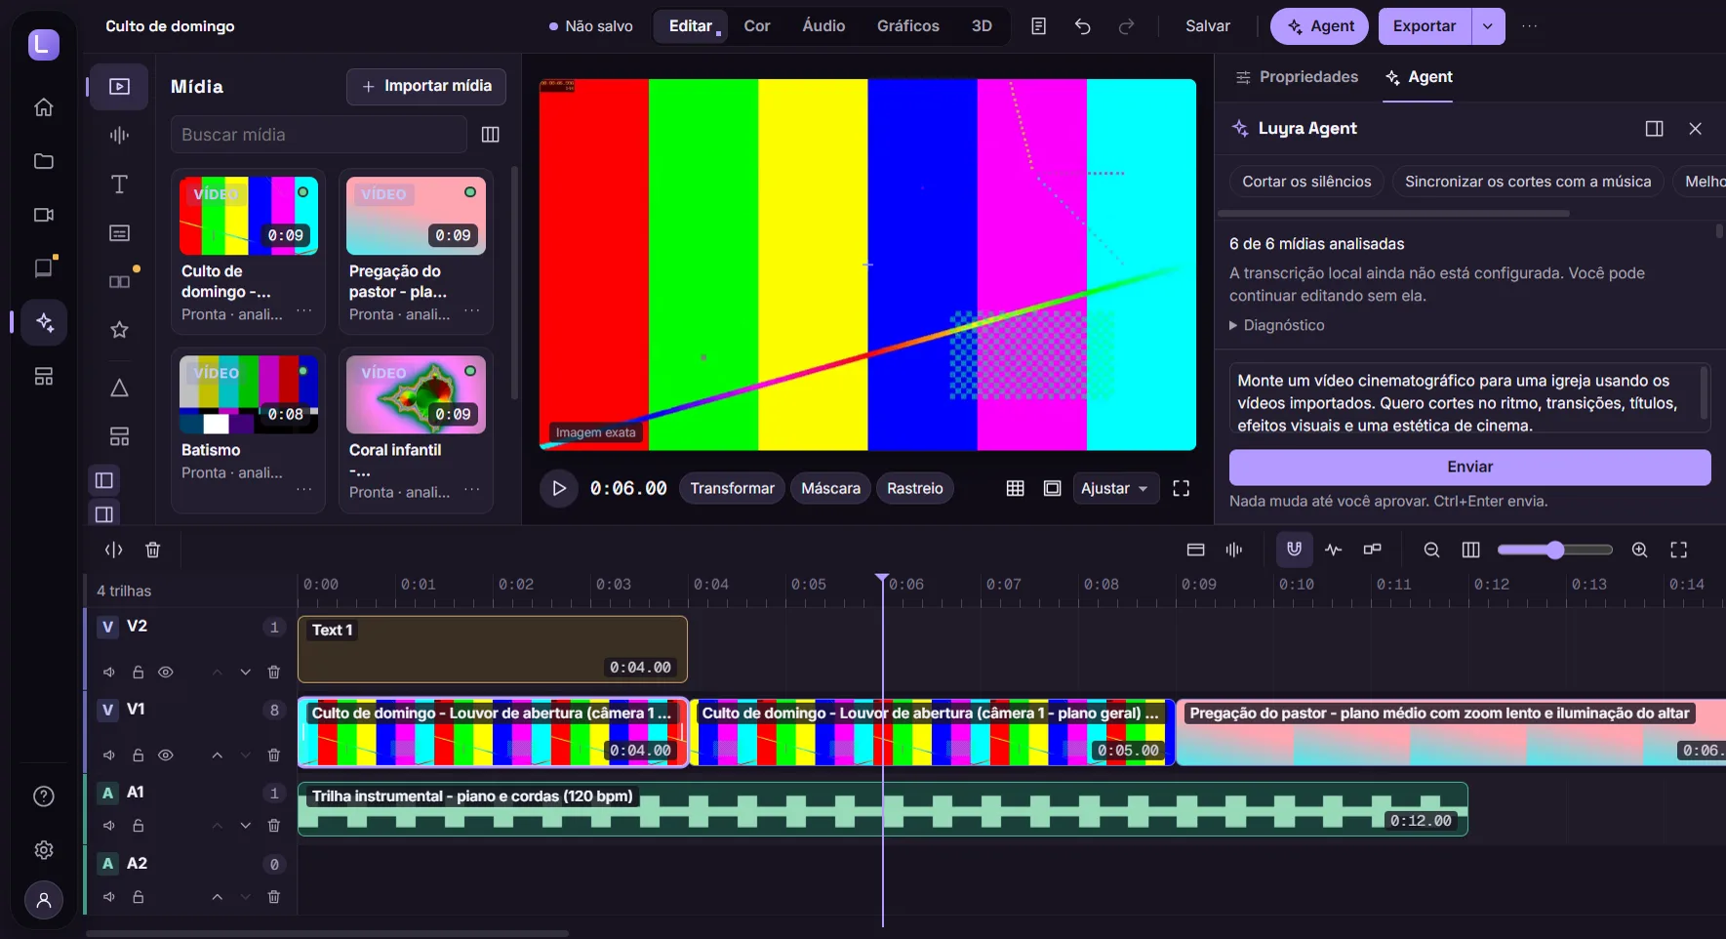Toggle V1 track visibility eye
Screen dimensions: 1726x939
[x=166, y=755]
